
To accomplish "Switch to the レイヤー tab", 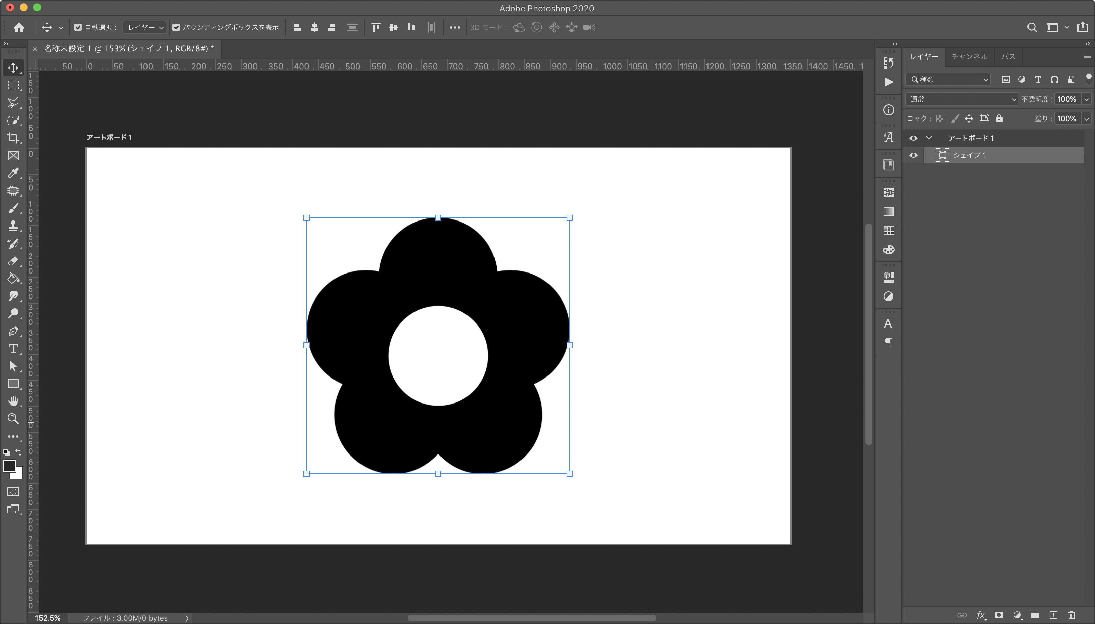I will [924, 57].
